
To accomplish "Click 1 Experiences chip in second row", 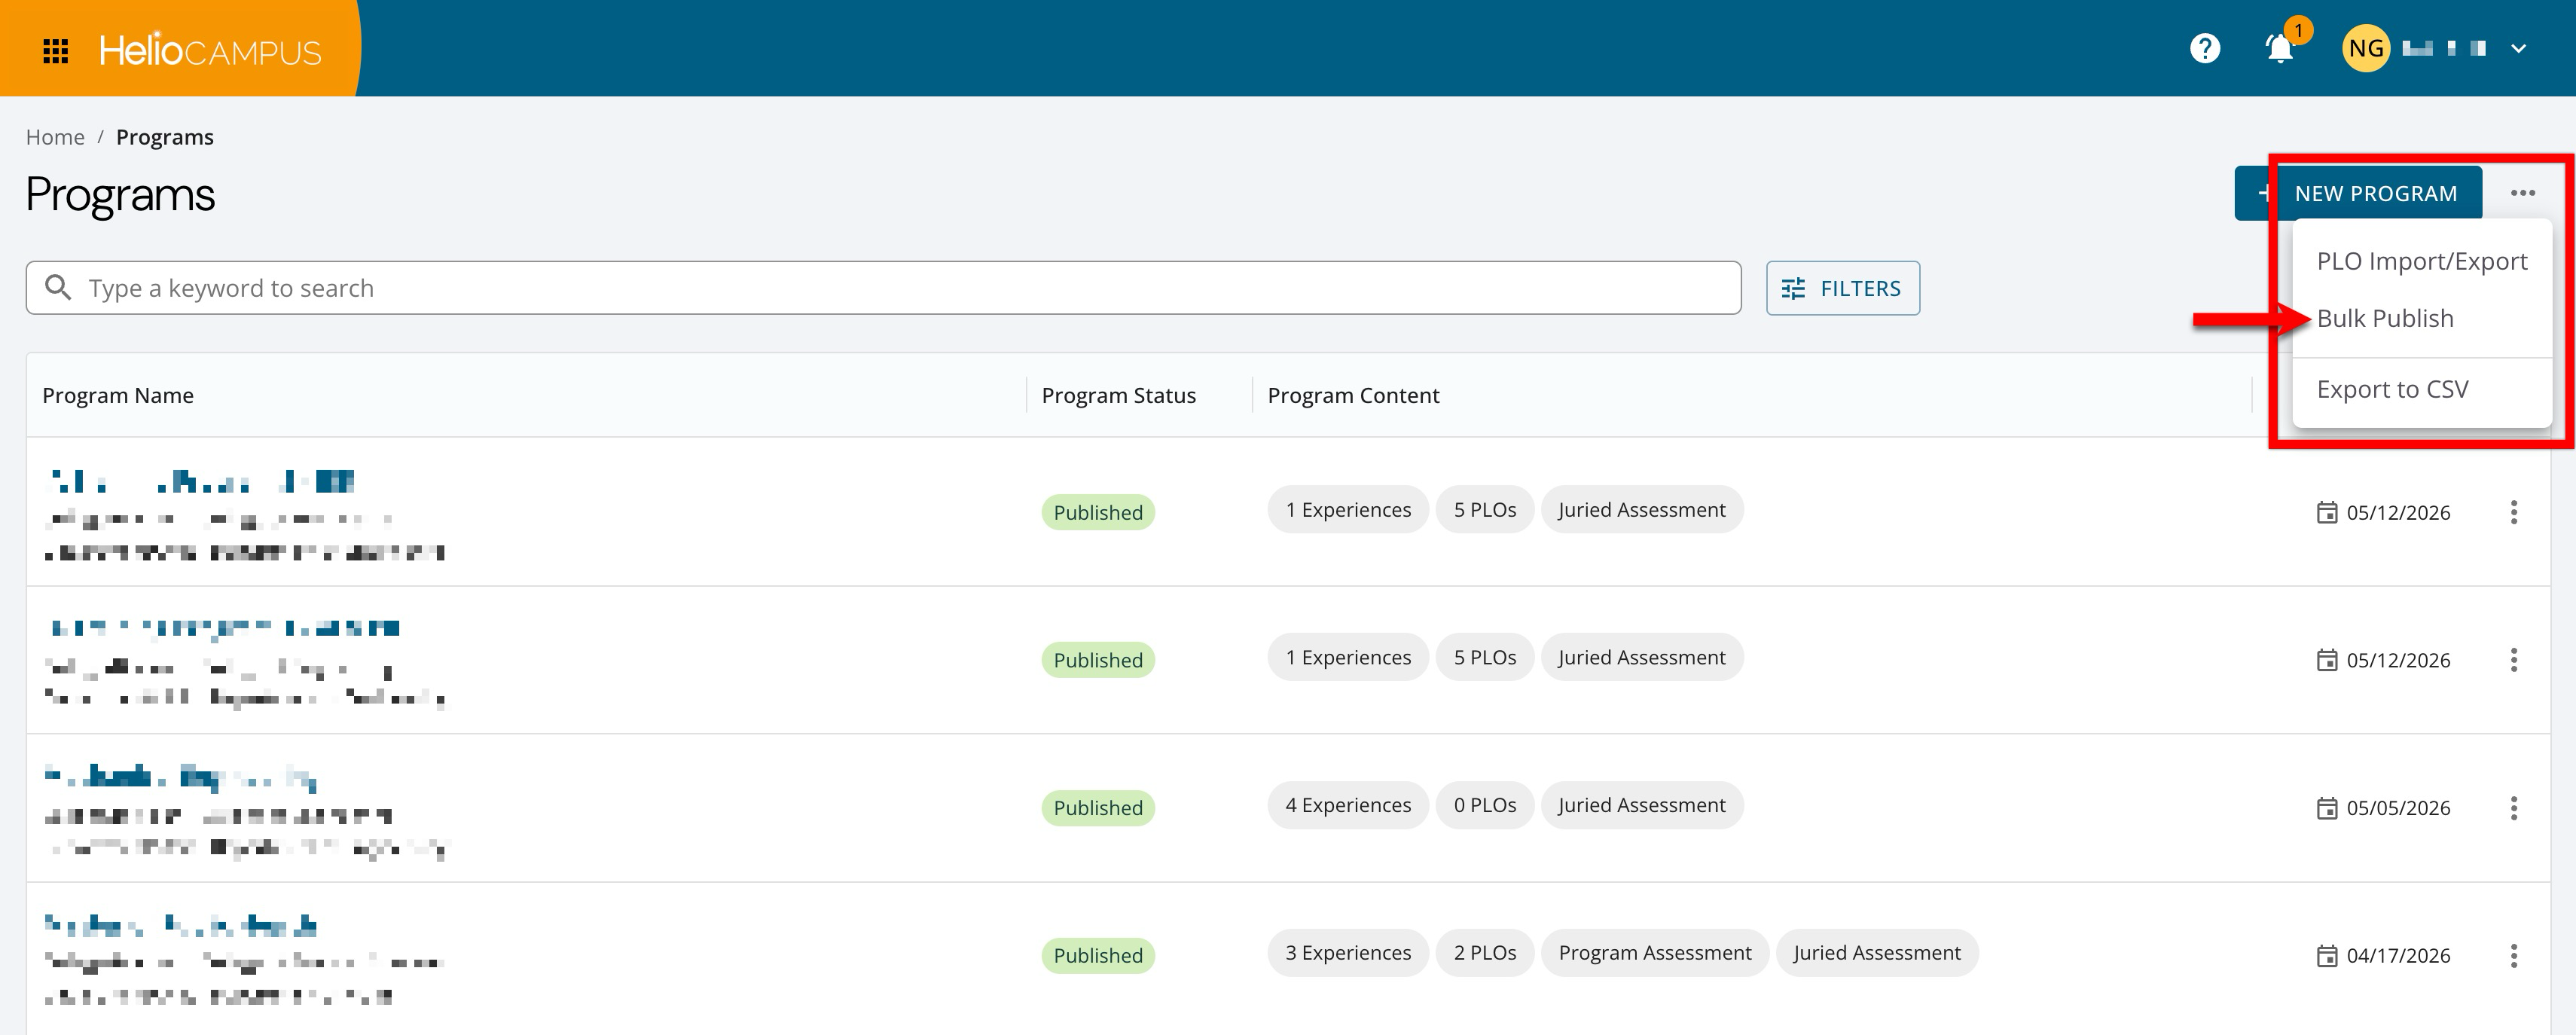I will pos(1348,657).
